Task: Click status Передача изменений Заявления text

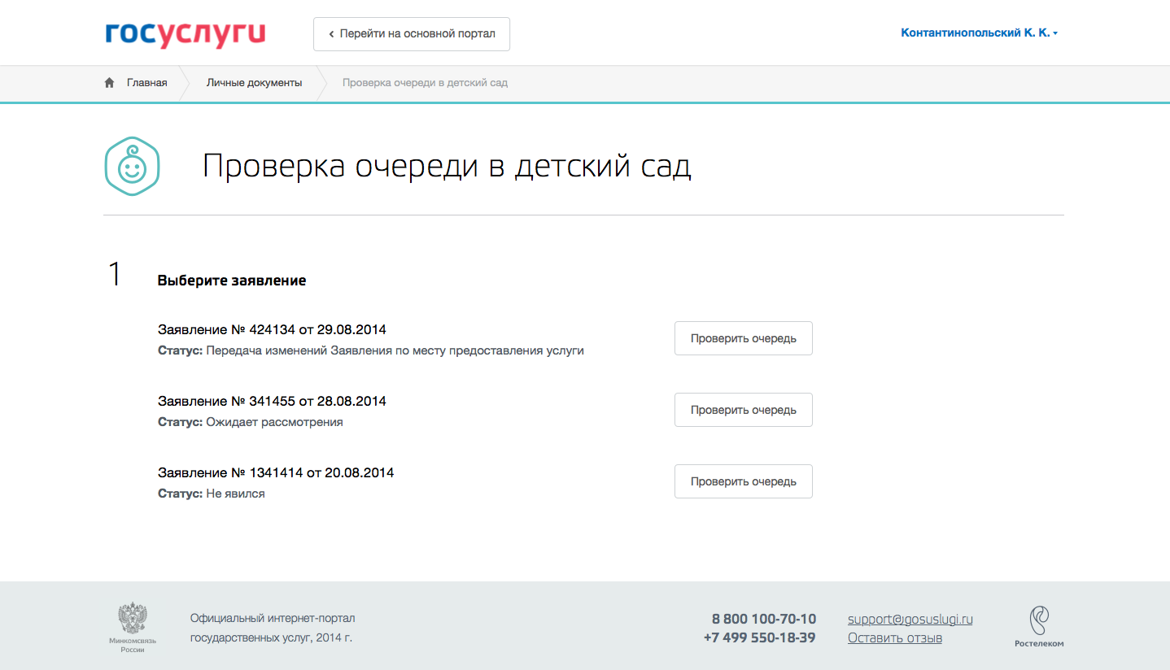Action: point(395,351)
